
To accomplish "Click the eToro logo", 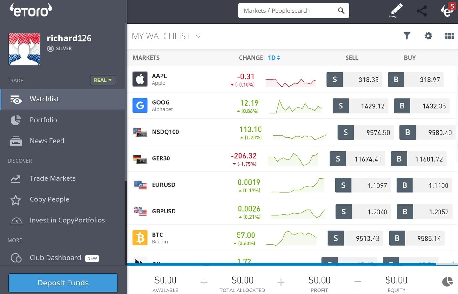I will point(31,10).
